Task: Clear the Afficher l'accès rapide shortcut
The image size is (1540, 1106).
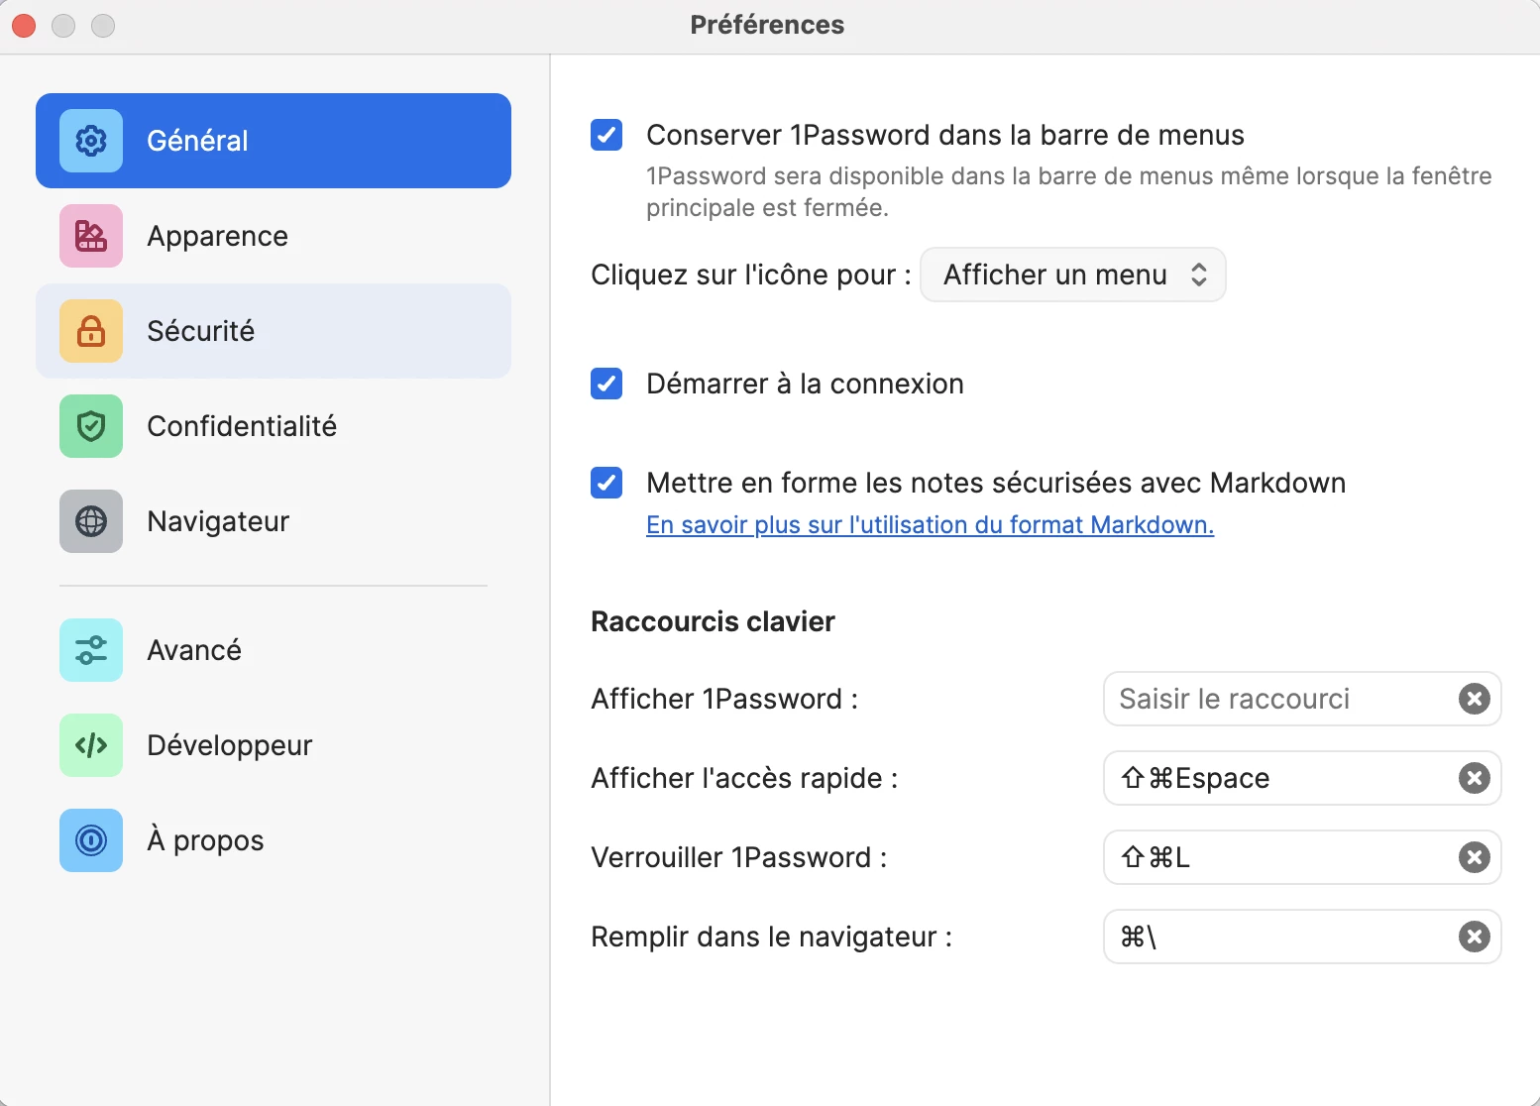Action: pyautogui.click(x=1475, y=778)
